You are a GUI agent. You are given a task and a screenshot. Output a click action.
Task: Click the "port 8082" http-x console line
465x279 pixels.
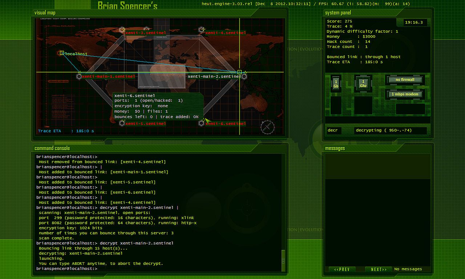click(x=117, y=223)
